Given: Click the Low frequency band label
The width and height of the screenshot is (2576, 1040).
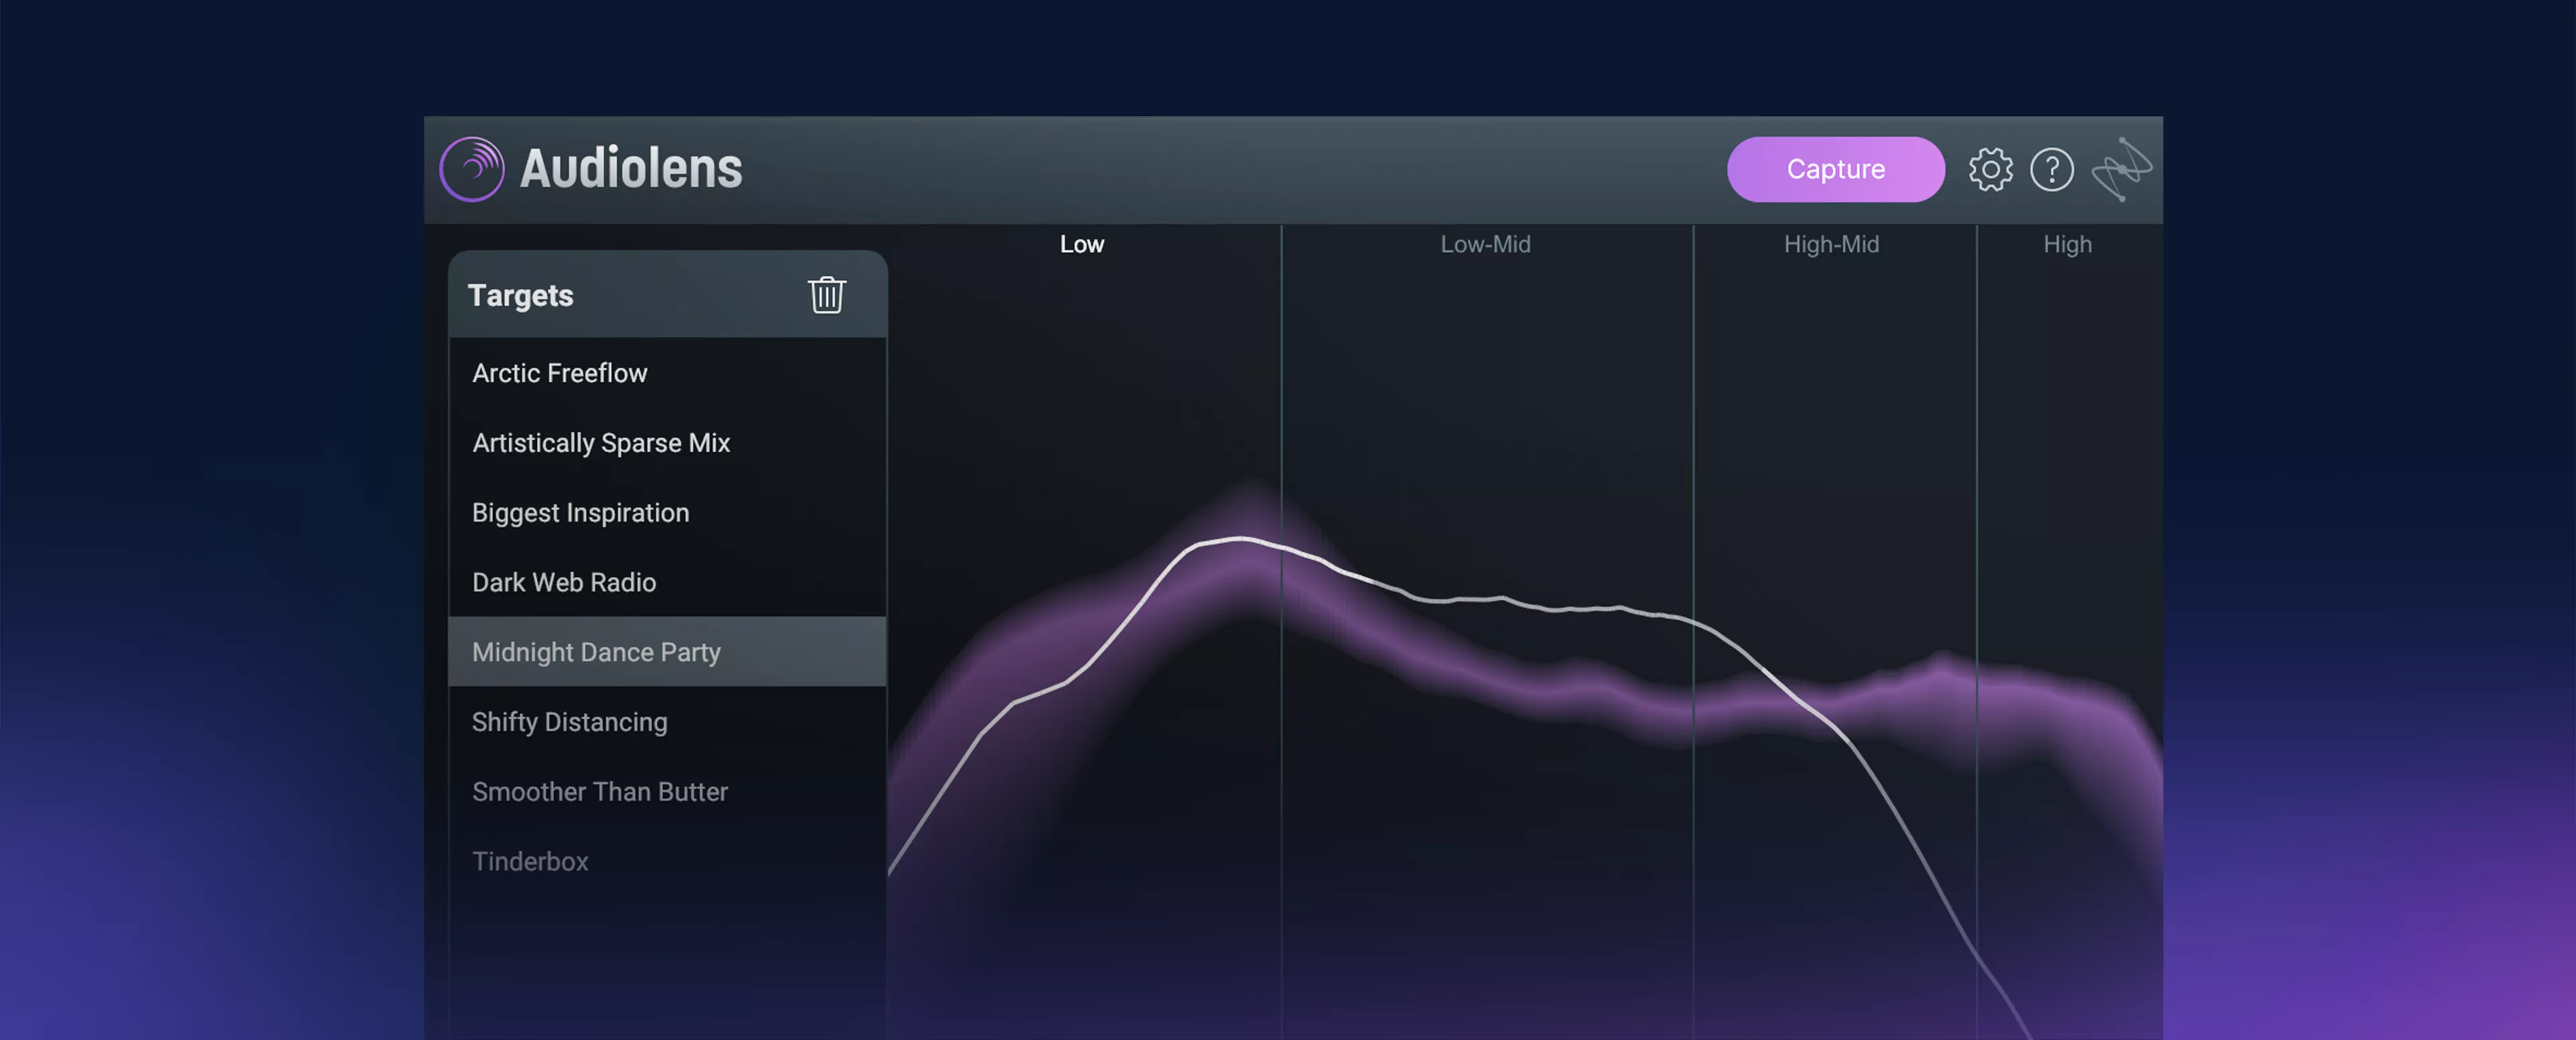Looking at the screenshot, I should tap(1081, 244).
